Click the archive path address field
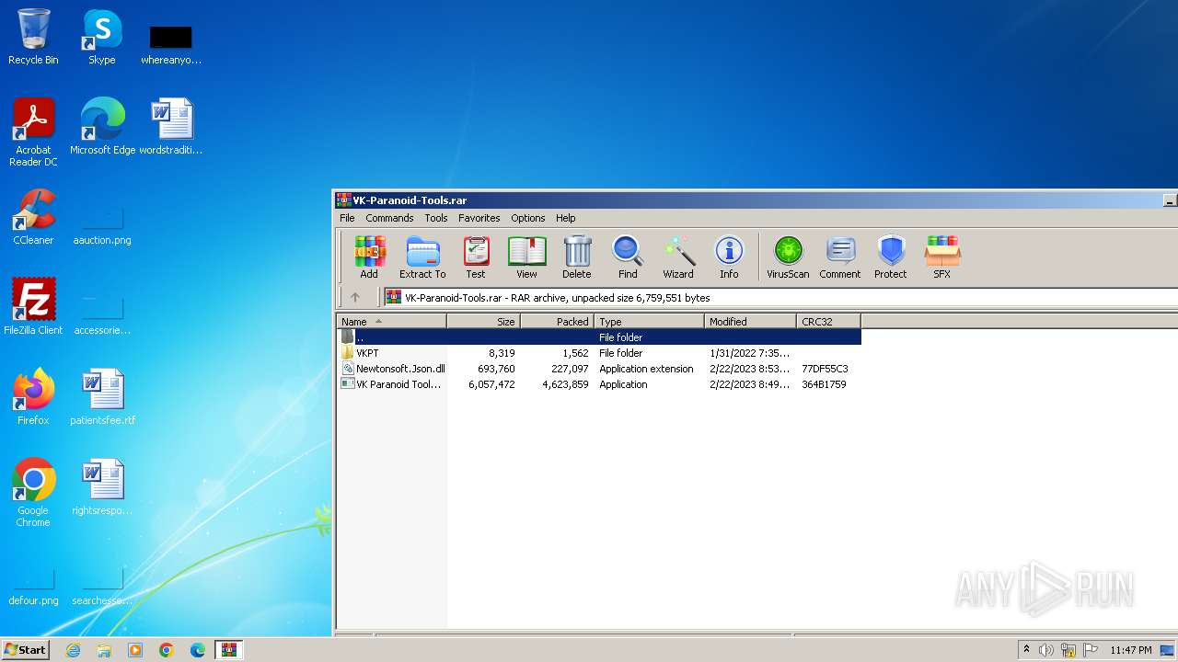This screenshot has width=1178, height=662. (x=780, y=297)
